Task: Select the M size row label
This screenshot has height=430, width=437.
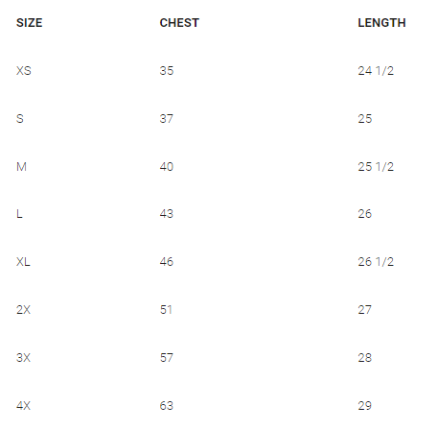Action: point(21,167)
